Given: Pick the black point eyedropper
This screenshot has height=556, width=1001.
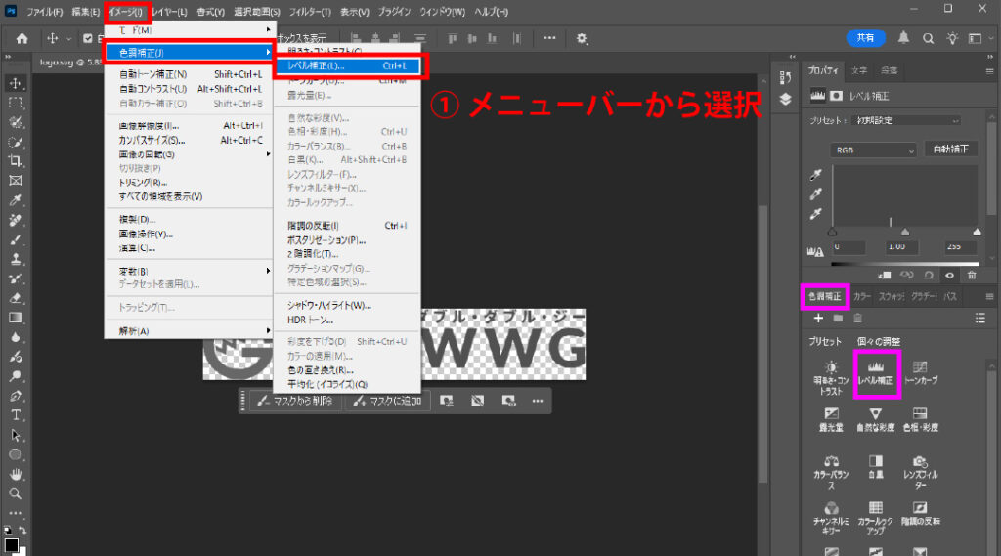Looking at the screenshot, I should point(813,175).
